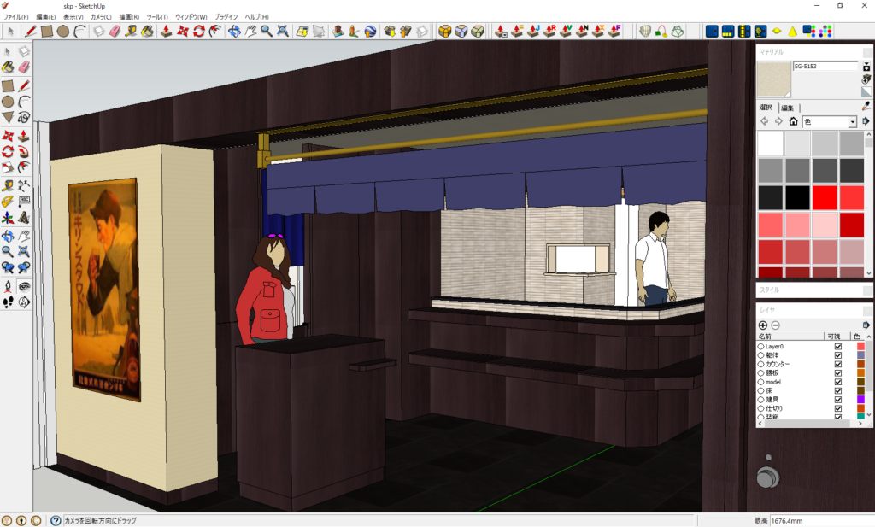
Task: Sort layers by 名前 column header
Action: click(x=790, y=337)
